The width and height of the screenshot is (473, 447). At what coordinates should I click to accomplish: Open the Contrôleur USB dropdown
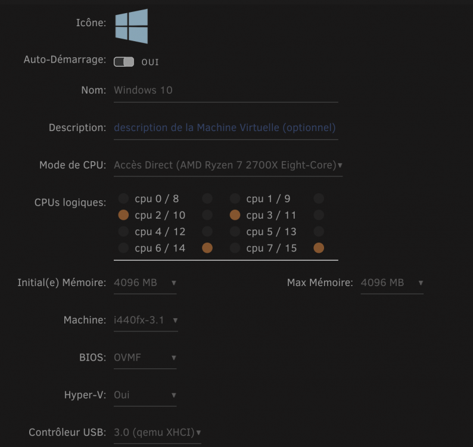point(157,433)
